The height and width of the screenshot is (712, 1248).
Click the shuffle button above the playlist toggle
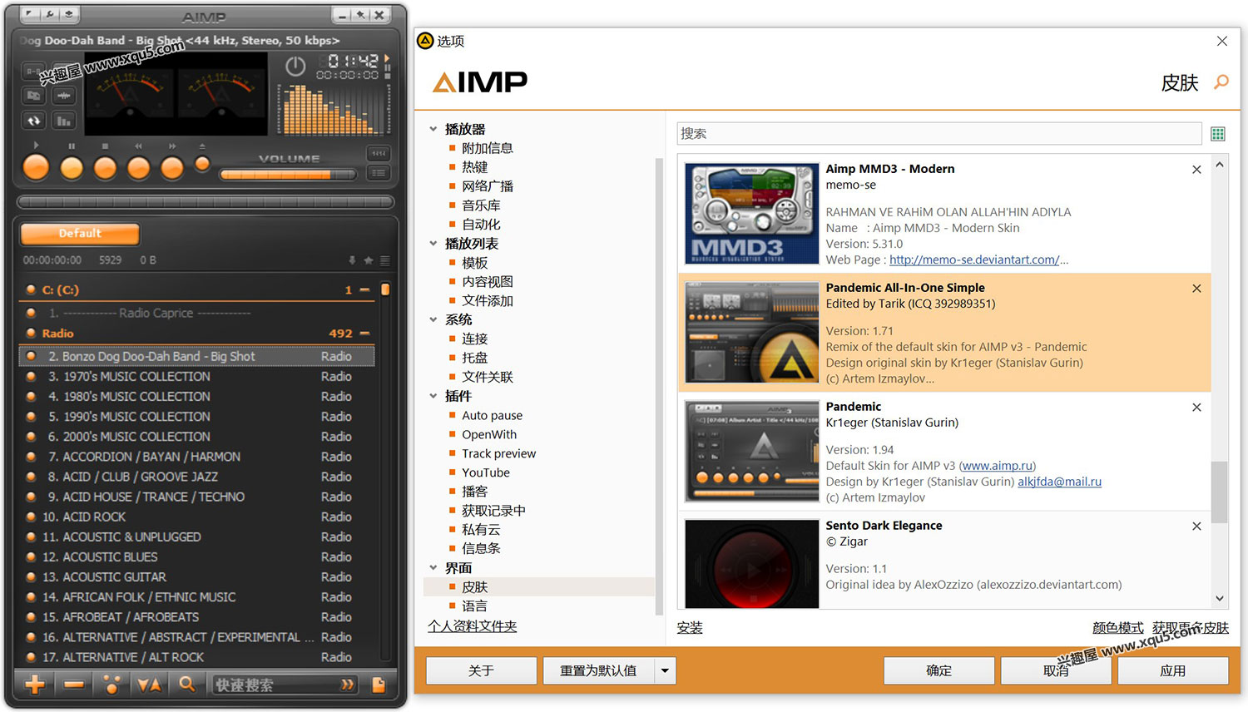click(379, 153)
